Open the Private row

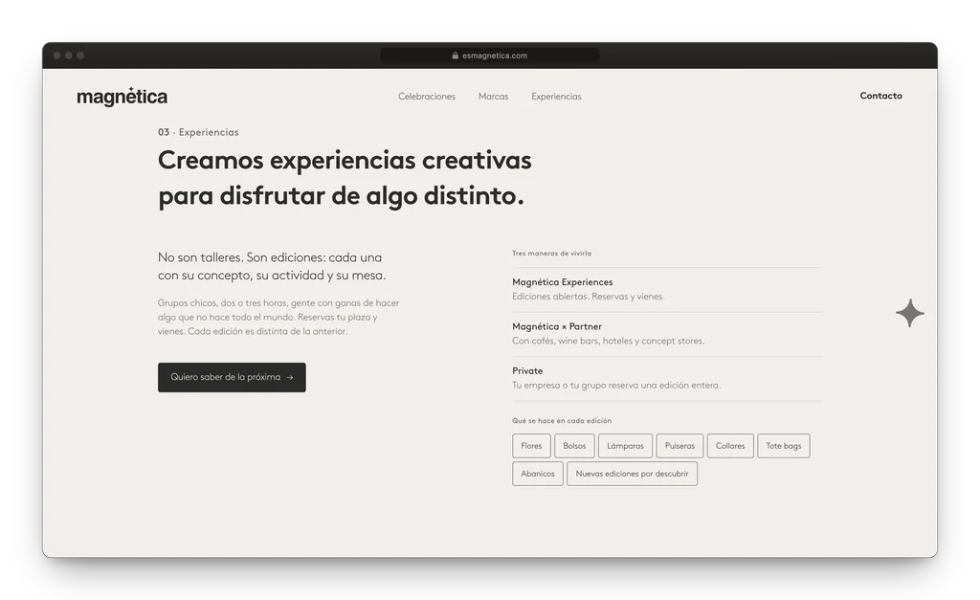(667, 378)
